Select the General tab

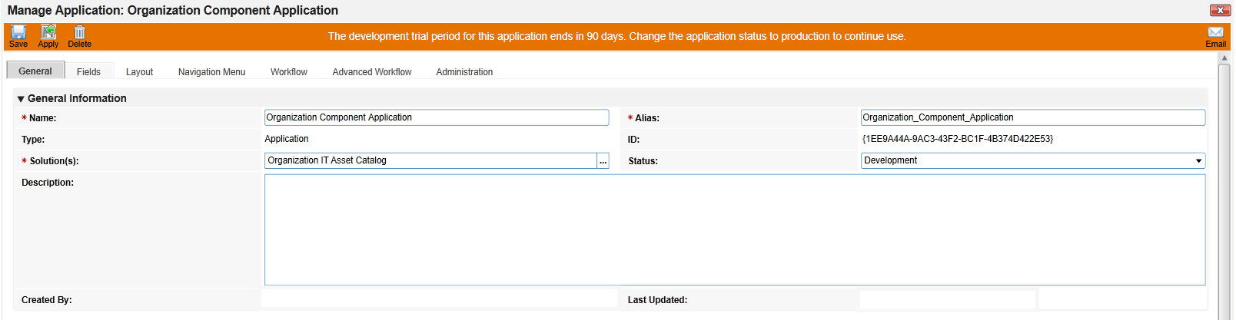(x=35, y=71)
